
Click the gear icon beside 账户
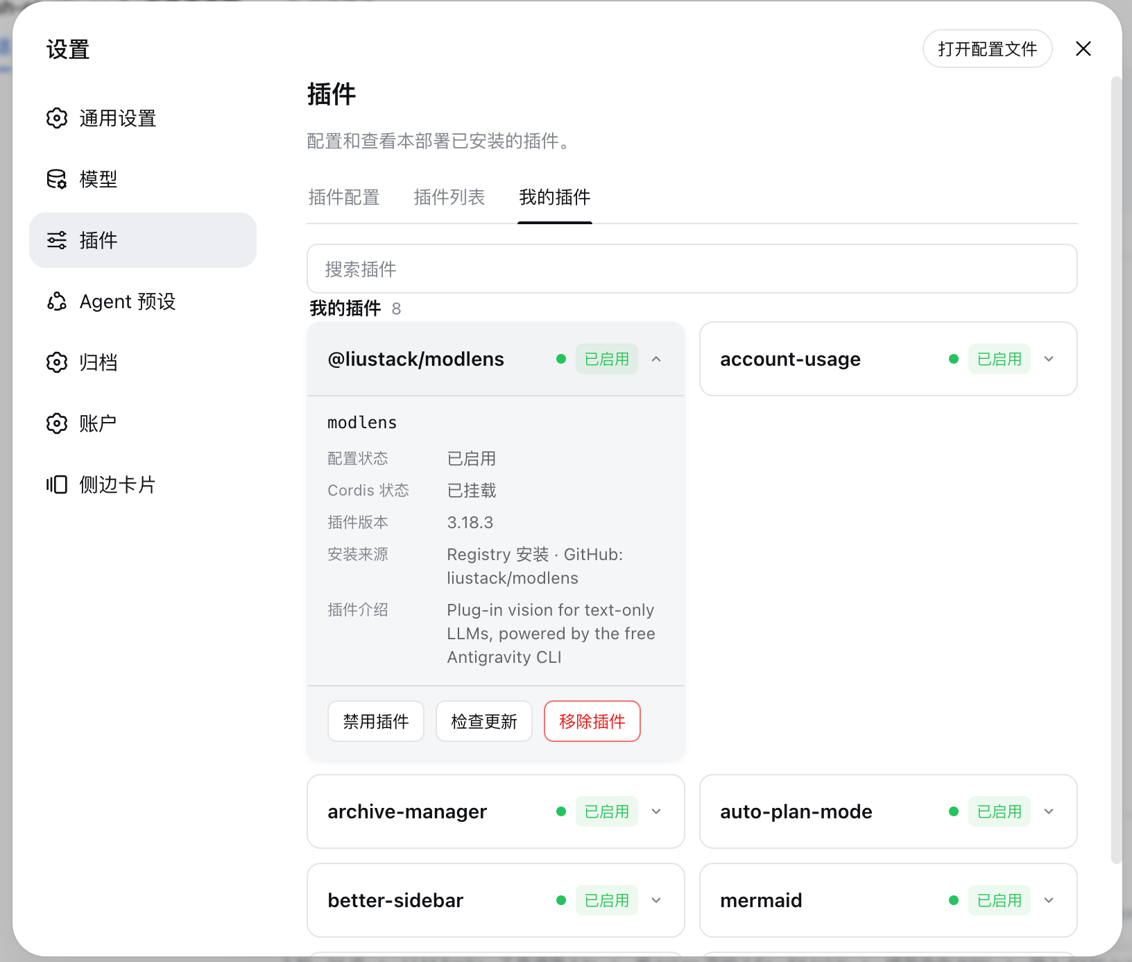pyautogui.click(x=57, y=423)
